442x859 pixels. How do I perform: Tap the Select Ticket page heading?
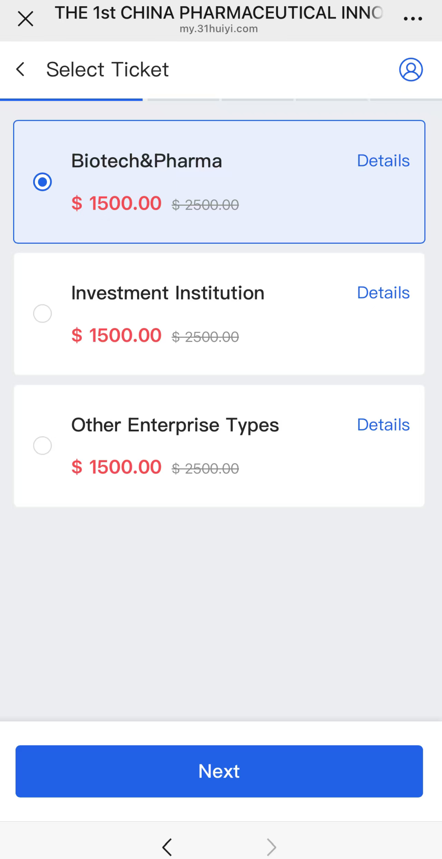click(107, 70)
